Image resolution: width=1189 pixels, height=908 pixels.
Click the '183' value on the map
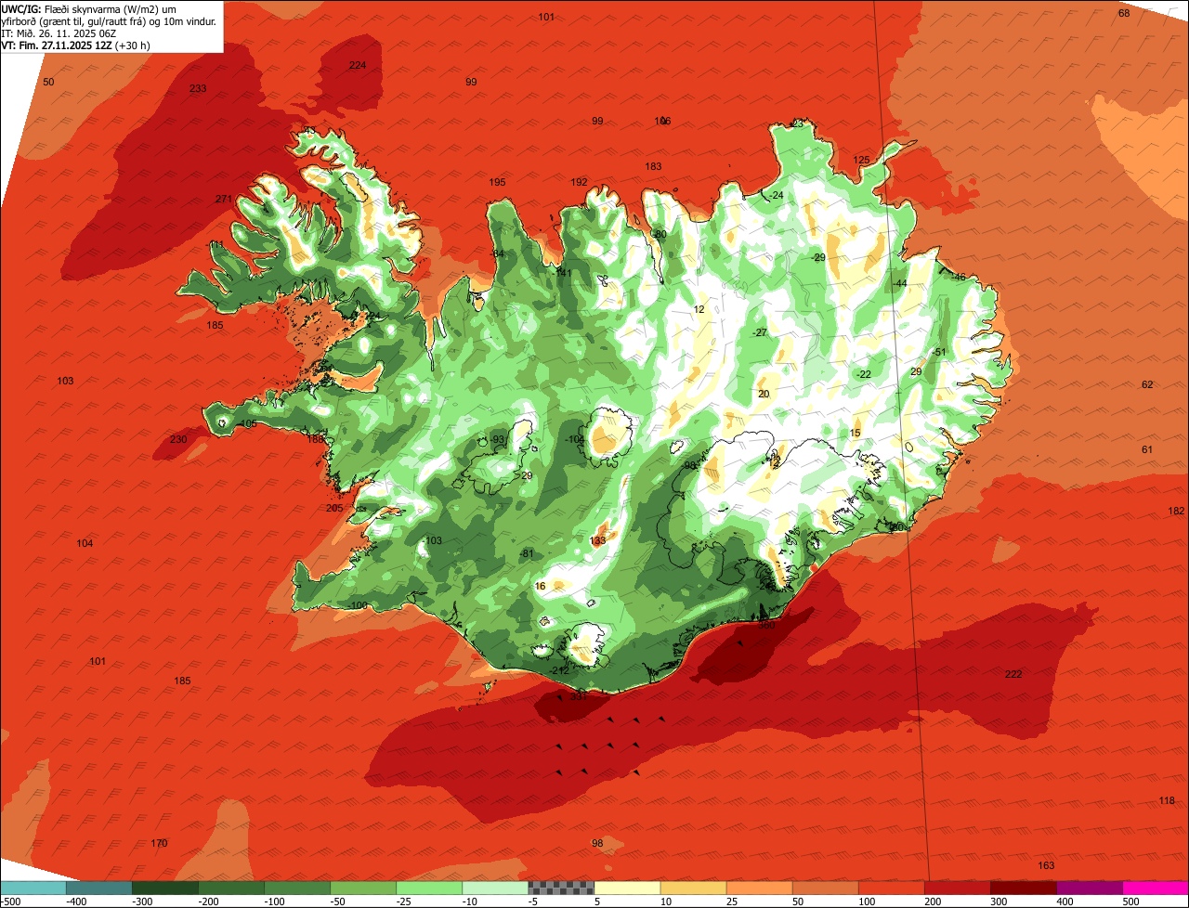point(654,166)
